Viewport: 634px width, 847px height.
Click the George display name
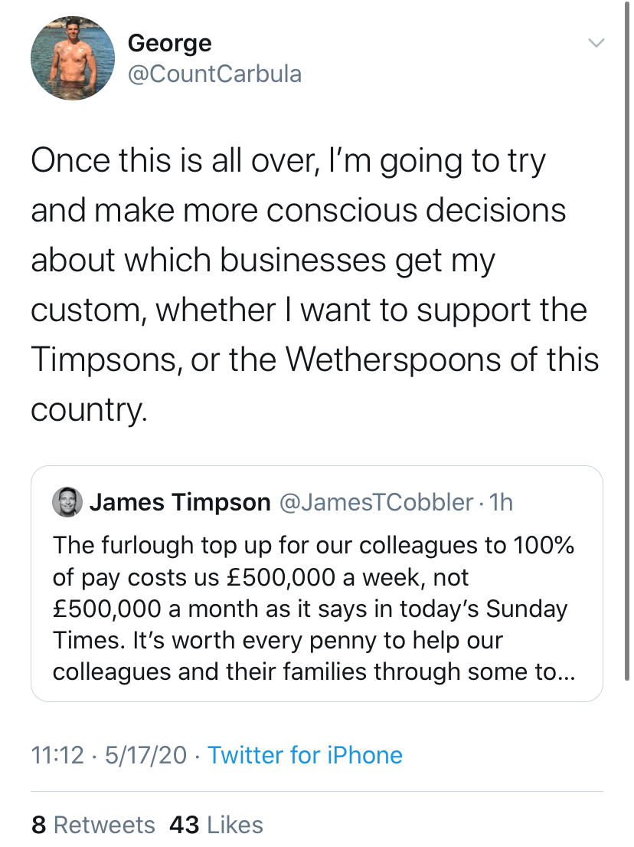(169, 43)
